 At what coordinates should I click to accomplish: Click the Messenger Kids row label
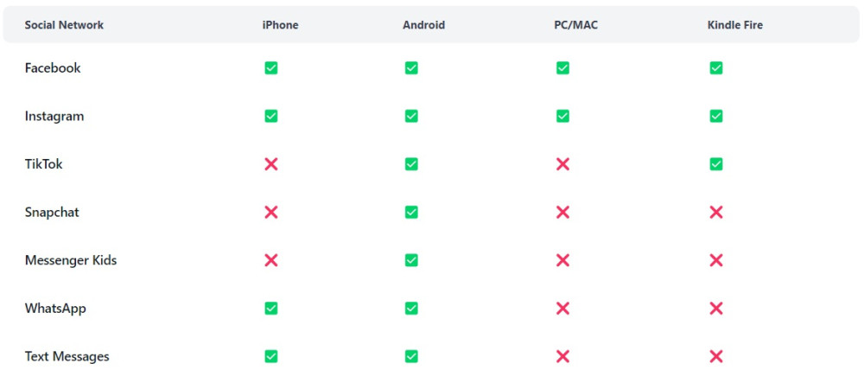tap(71, 260)
